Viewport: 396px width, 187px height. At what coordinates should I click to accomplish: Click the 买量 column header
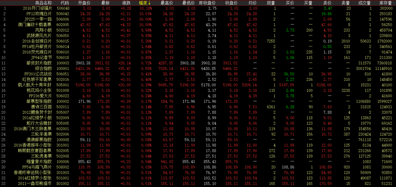pyautogui.click(x=308, y=3)
